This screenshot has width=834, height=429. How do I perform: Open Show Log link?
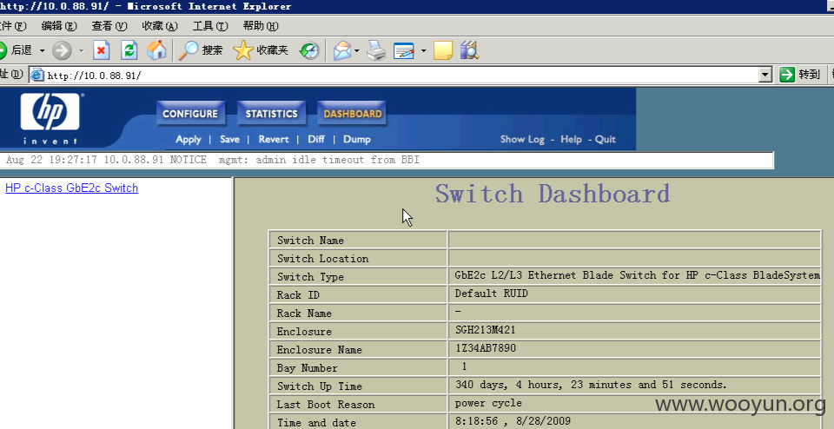(522, 139)
